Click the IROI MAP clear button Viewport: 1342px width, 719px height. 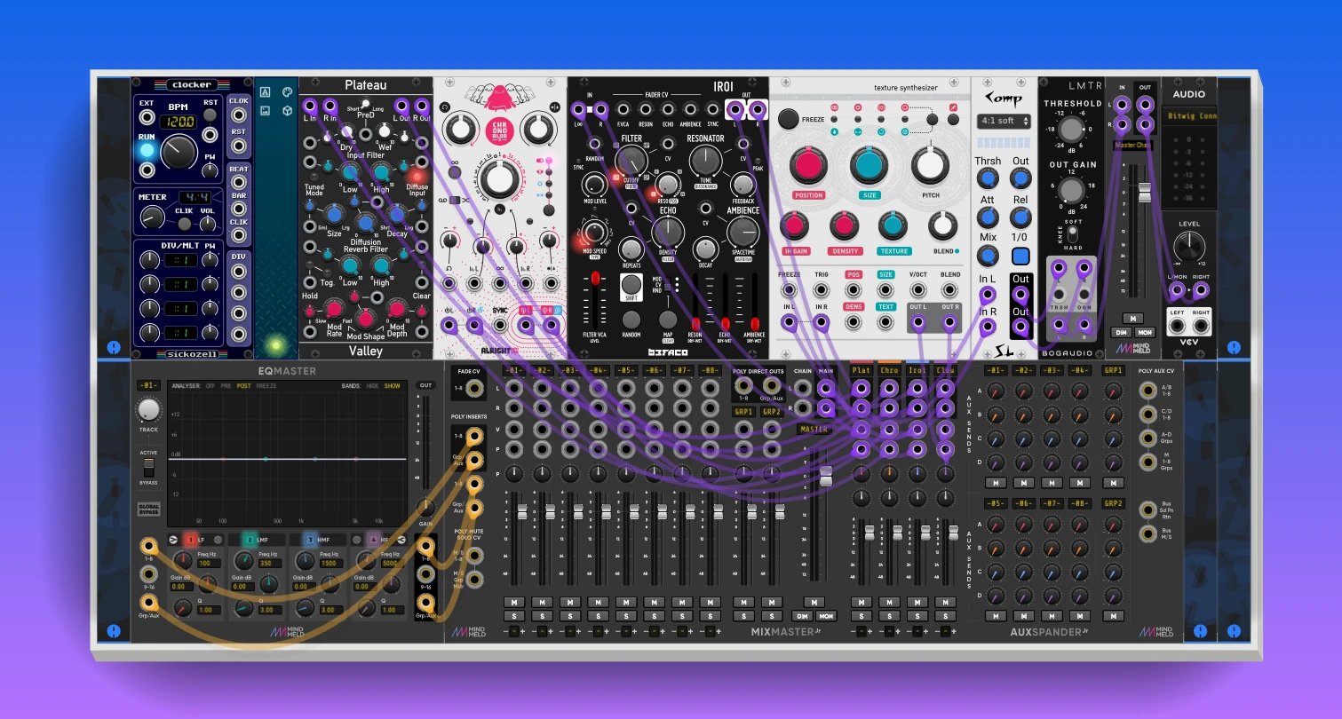tap(669, 320)
